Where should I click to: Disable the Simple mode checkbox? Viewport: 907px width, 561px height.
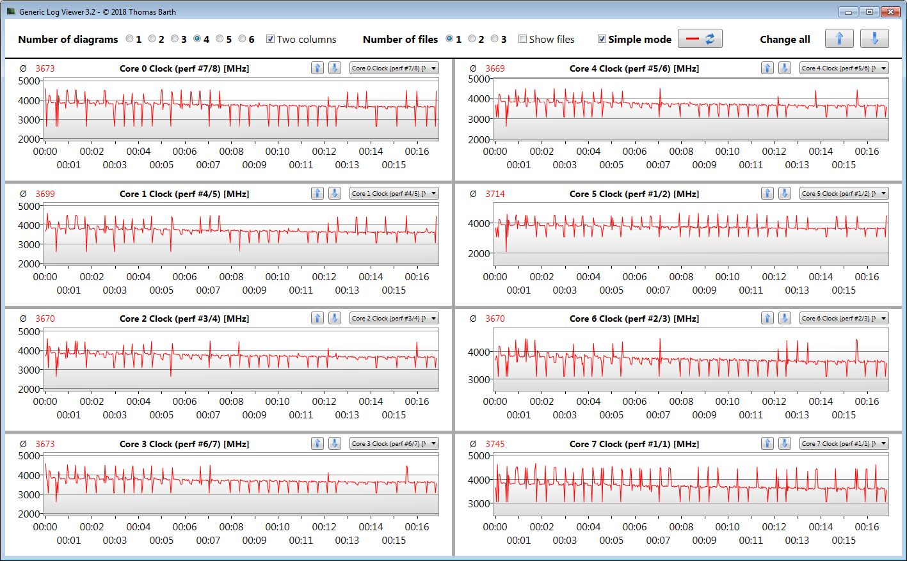click(602, 39)
